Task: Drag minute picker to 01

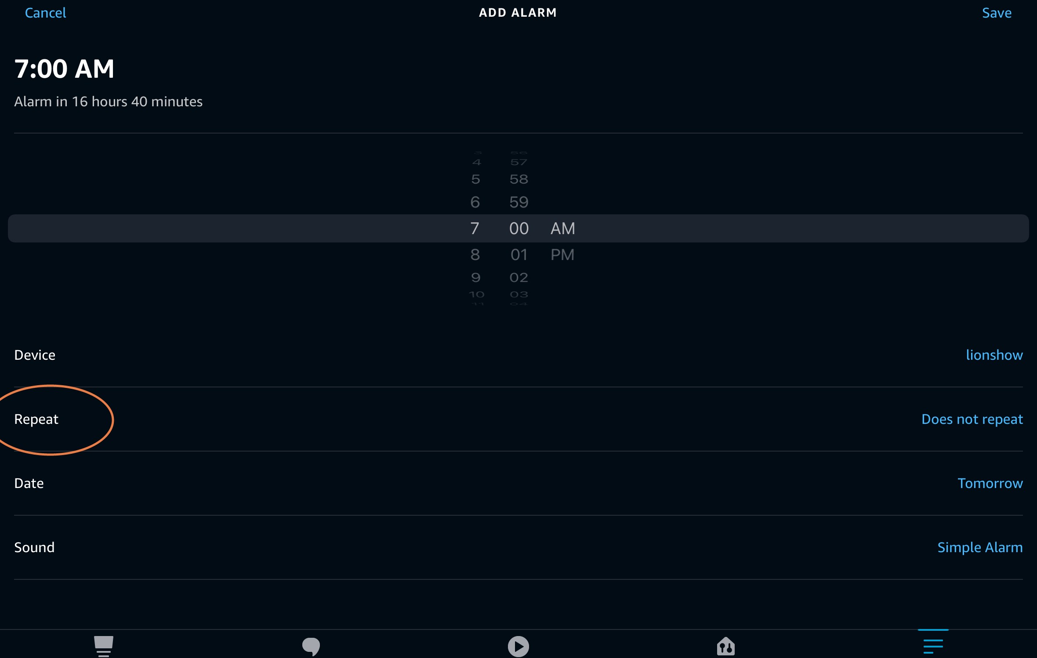Action: (518, 254)
